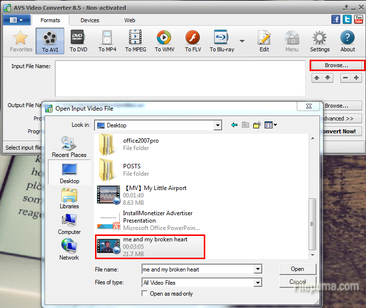Switch to the Devices tab

coord(90,20)
